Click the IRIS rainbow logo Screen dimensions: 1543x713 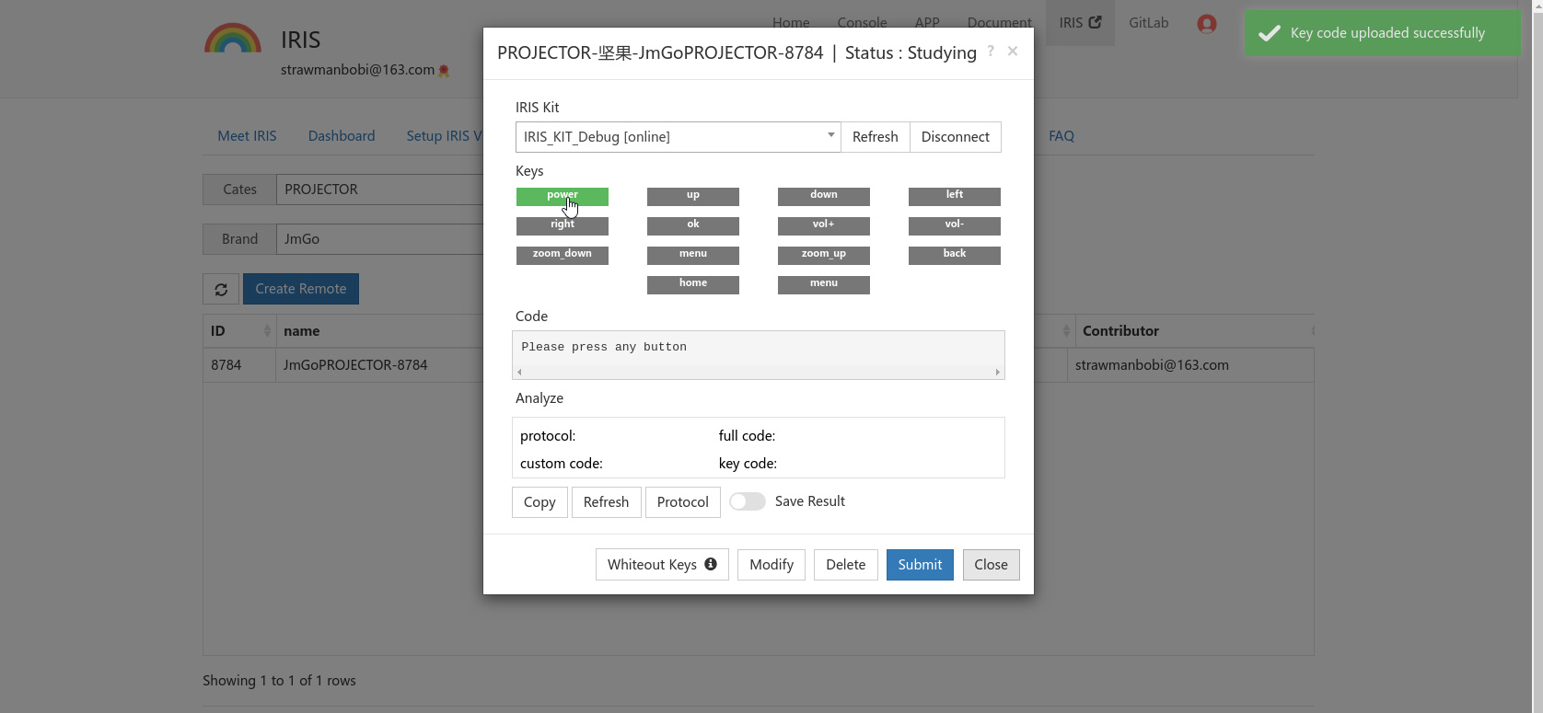pyautogui.click(x=232, y=40)
